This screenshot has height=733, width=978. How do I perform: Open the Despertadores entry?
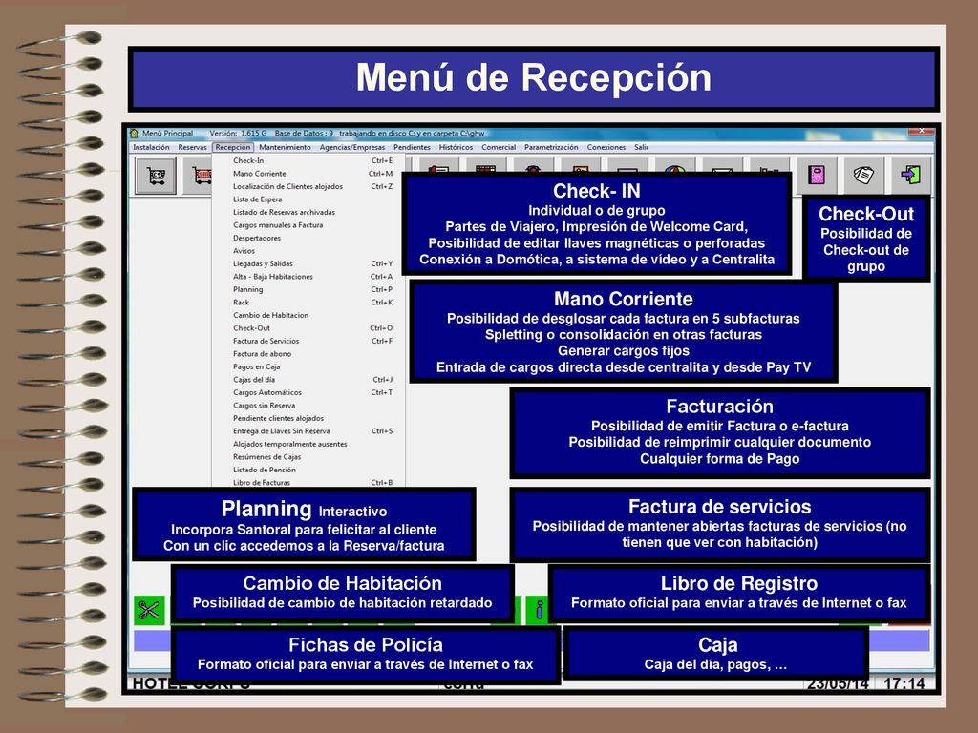pos(308,238)
